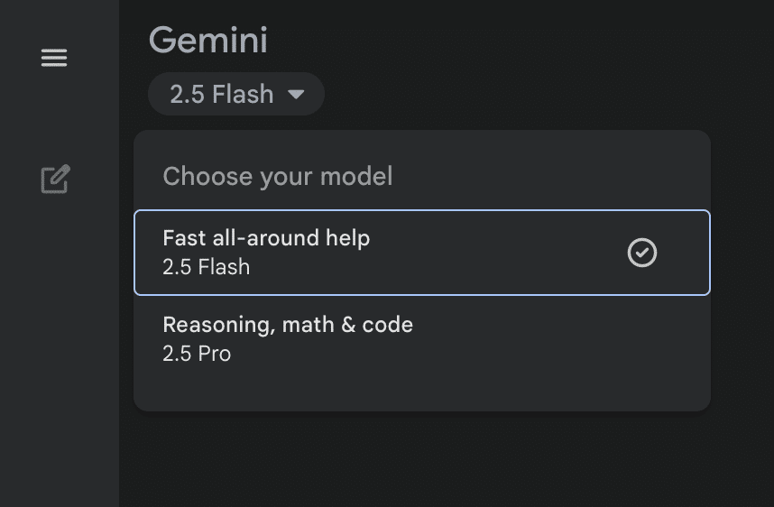Switch to the 2.5 Pro model
Viewport: 774px width, 507px height.
click(197, 354)
